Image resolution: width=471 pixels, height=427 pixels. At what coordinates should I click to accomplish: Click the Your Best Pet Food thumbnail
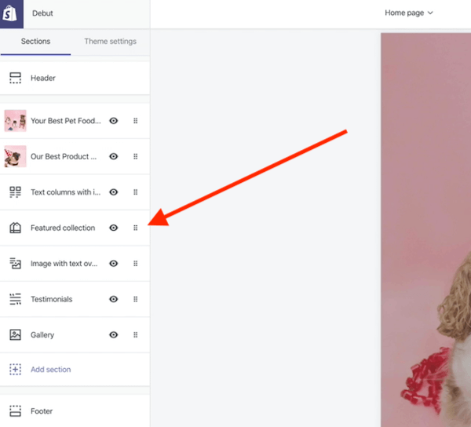pyautogui.click(x=15, y=121)
